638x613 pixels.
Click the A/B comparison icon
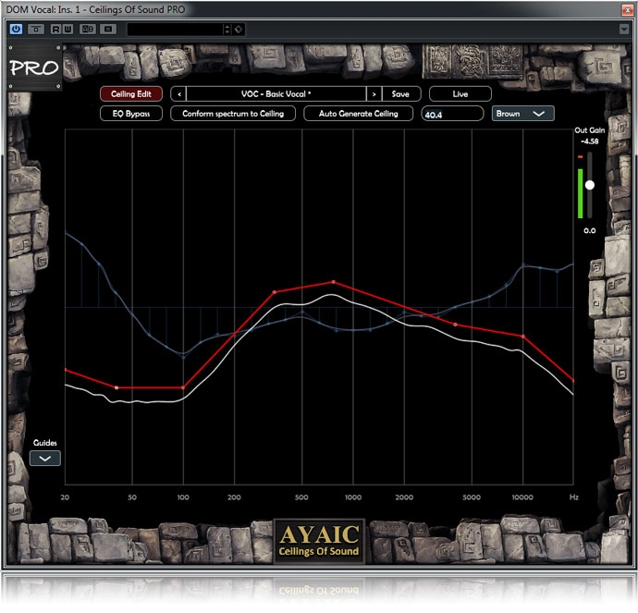pos(88,29)
